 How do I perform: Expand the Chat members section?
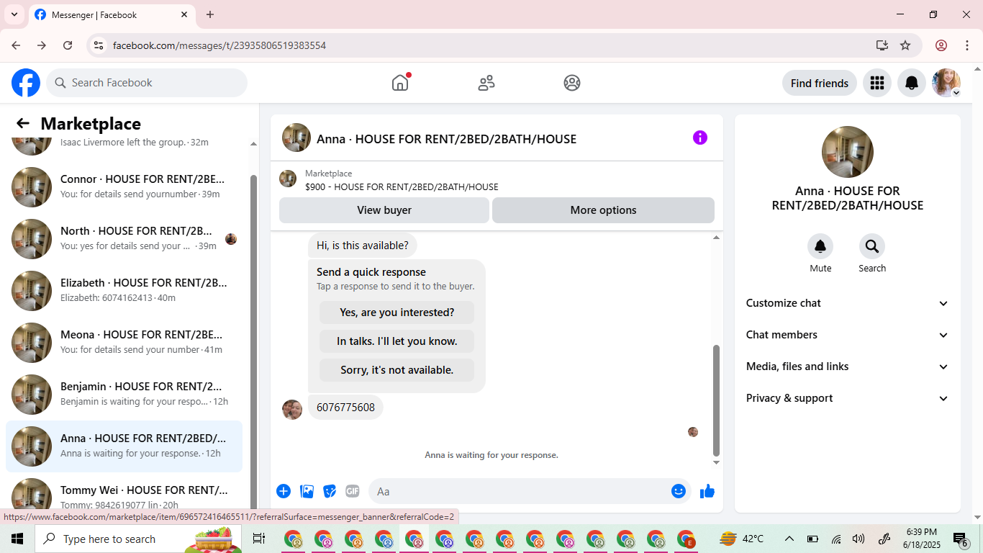pyautogui.click(x=848, y=335)
